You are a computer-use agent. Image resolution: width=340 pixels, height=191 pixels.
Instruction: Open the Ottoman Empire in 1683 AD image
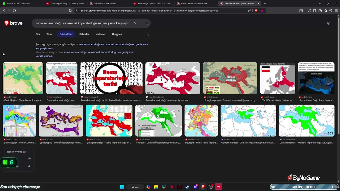click(x=158, y=121)
